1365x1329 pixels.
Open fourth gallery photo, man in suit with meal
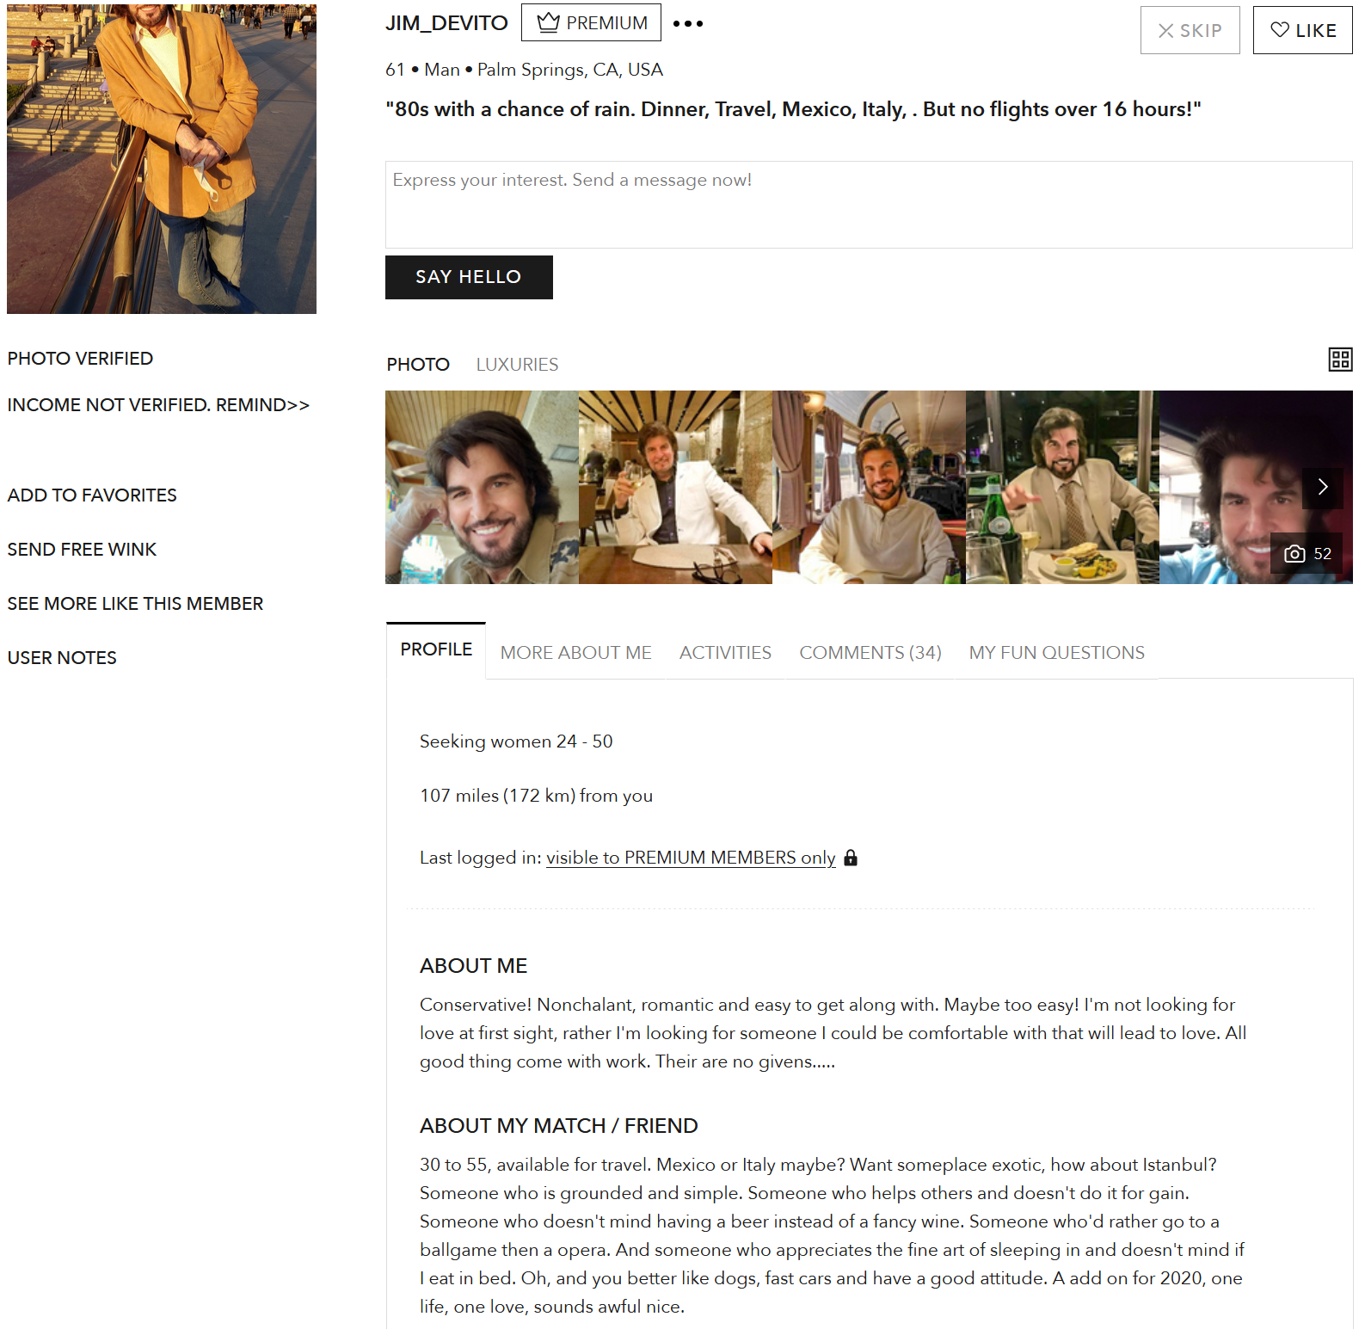1062,487
